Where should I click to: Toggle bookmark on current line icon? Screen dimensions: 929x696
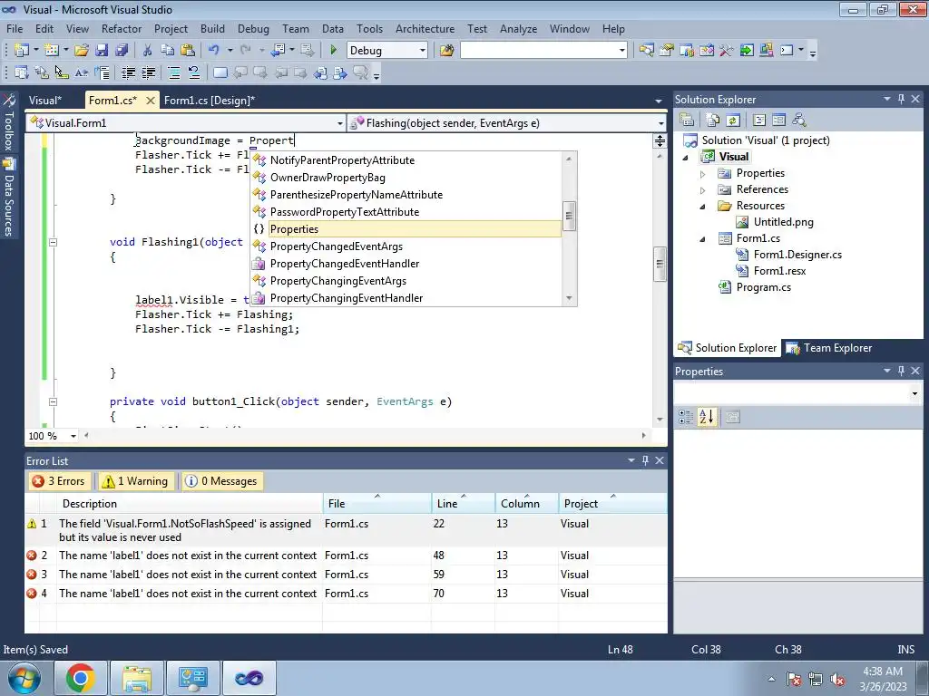pos(220,72)
